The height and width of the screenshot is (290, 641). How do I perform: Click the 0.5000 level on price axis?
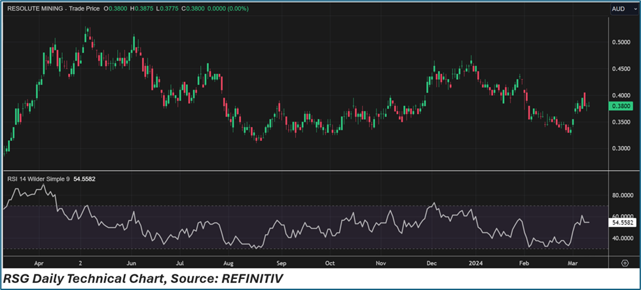click(622, 42)
